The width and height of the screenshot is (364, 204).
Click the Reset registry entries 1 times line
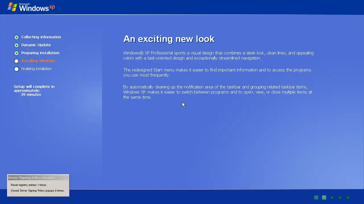coord(29,185)
